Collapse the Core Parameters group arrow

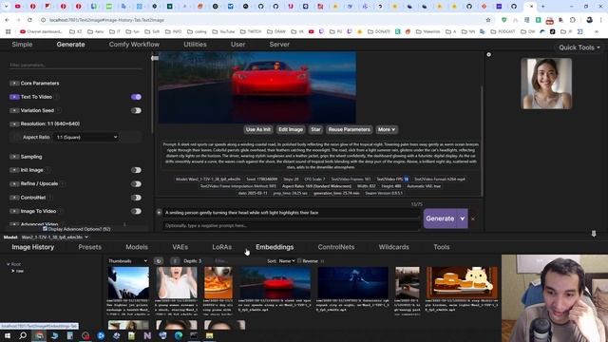14,83
